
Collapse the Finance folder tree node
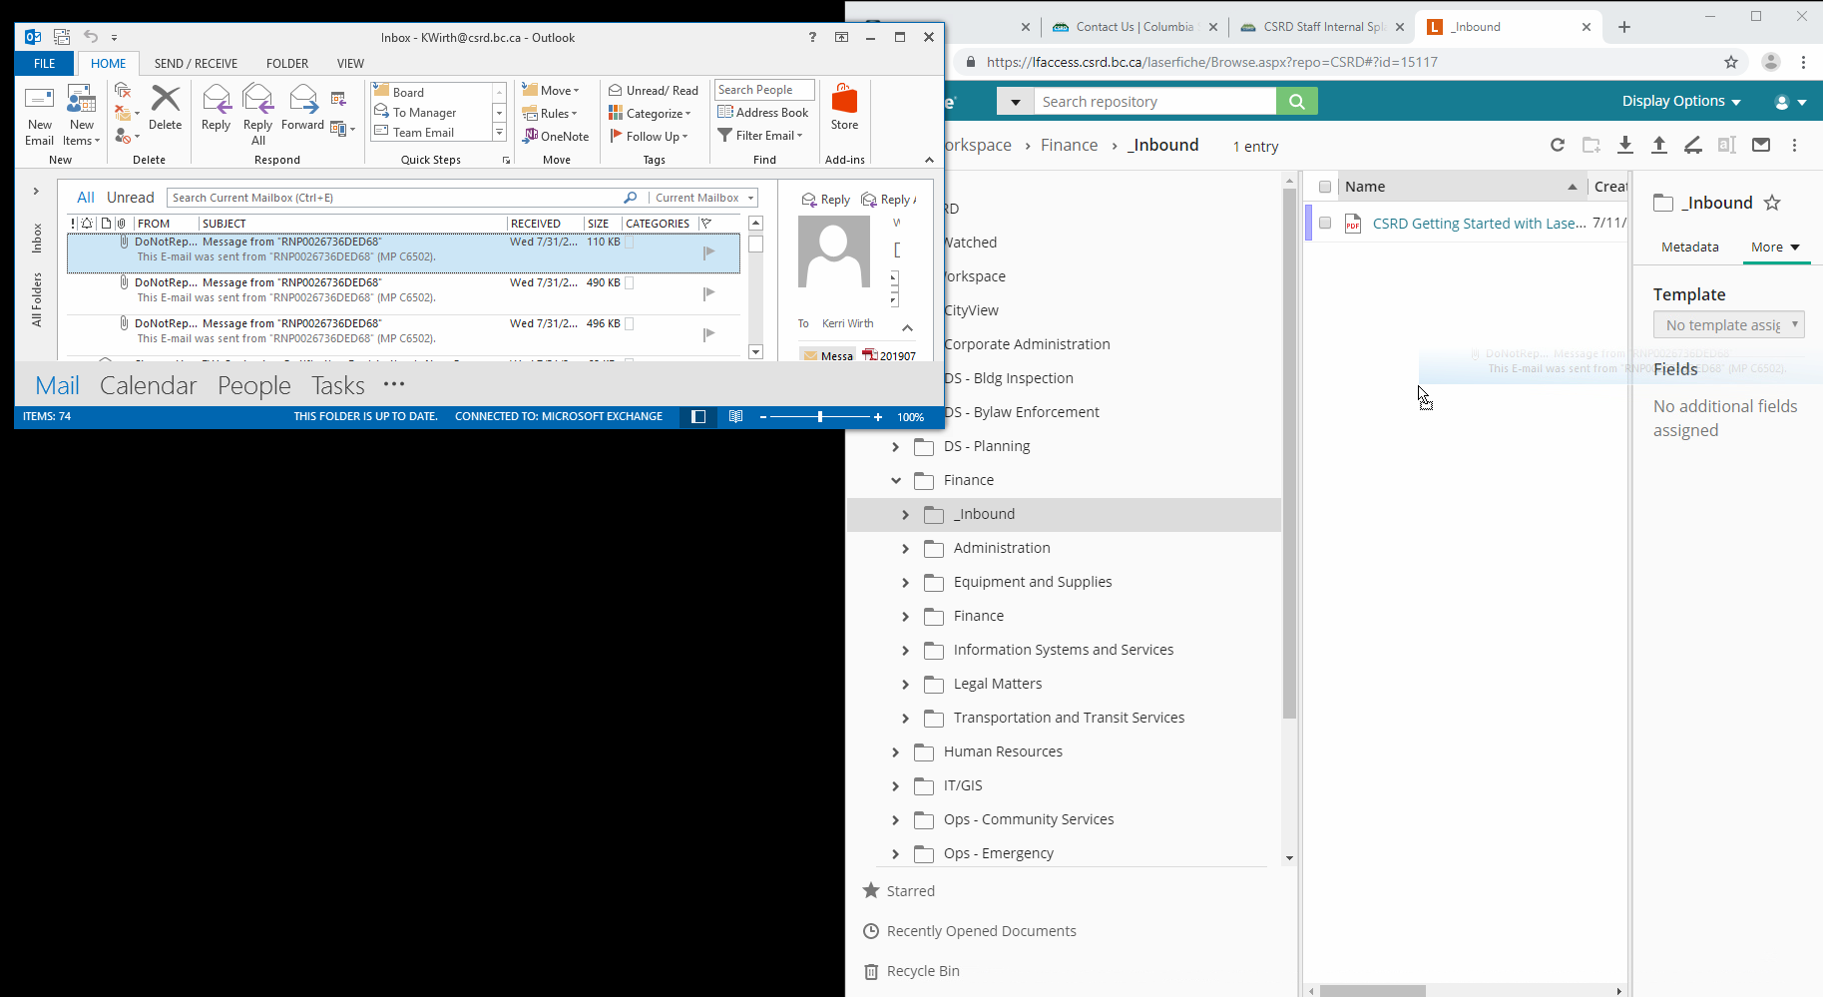tap(895, 481)
